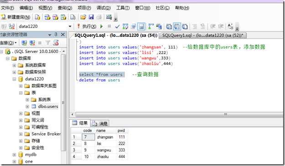Start debugging with the green play arrow
The width and height of the screenshot is (285, 166).
coord(101,26)
